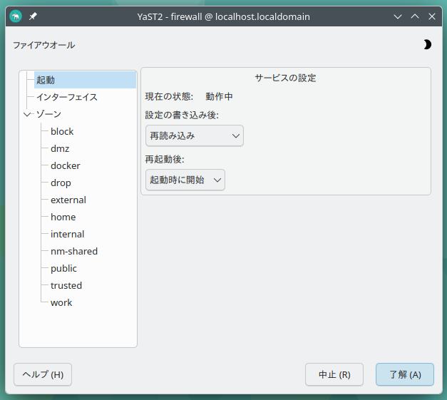This screenshot has height=400, width=447.
Task: Open the 起動時に開始 dropdown
Action: (x=185, y=180)
